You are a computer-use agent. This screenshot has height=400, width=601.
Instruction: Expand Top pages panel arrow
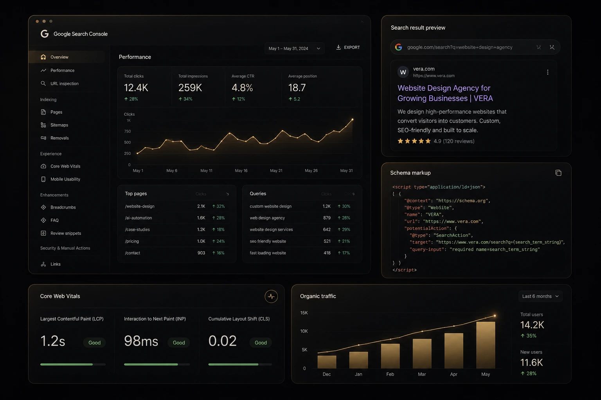click(x=227, y=194)
